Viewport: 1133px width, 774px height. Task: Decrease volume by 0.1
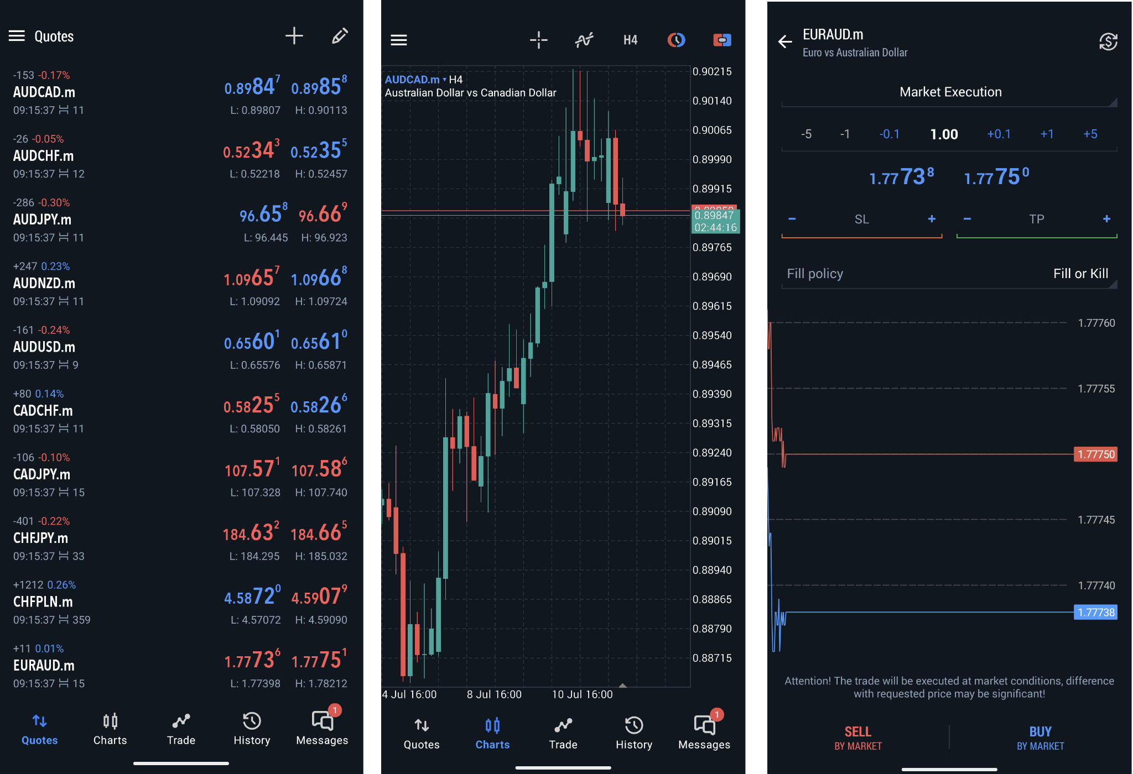pyautogui.click(x=889, y=134)
